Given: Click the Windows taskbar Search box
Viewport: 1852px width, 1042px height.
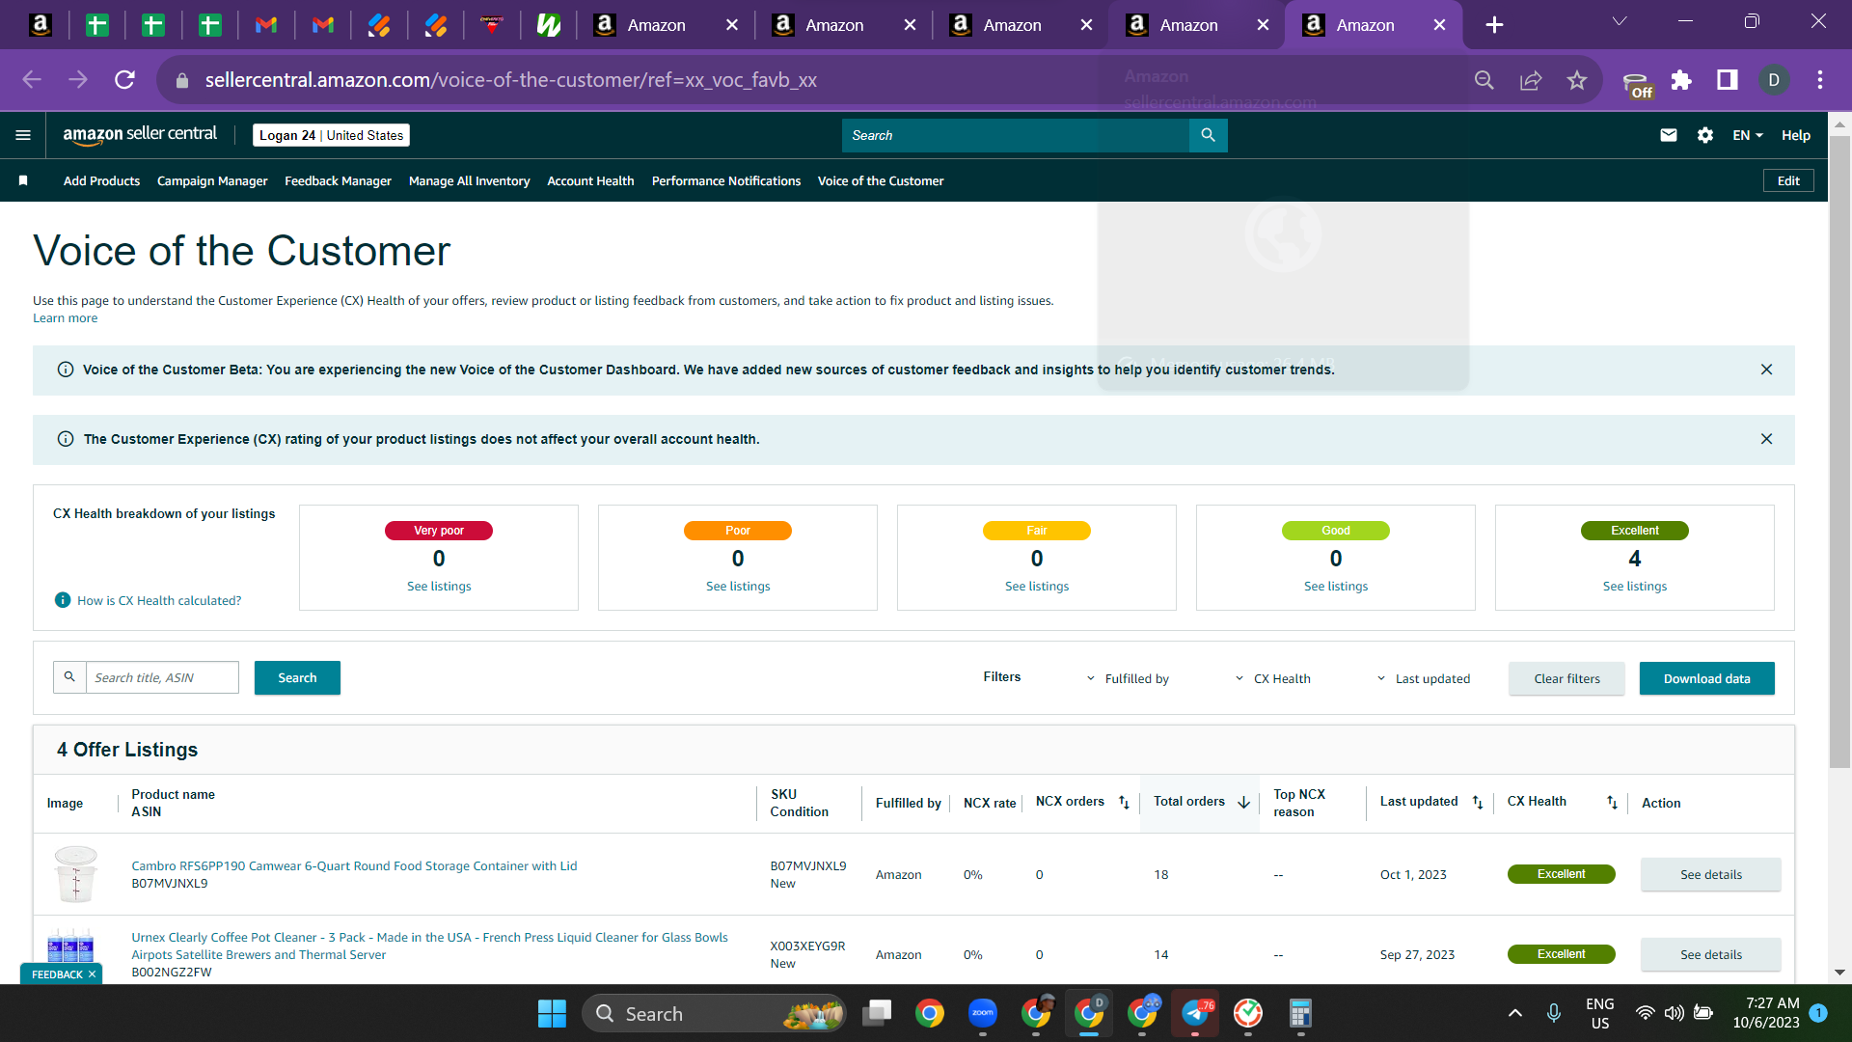Looking at the screenshot, I should [714, 1013].
